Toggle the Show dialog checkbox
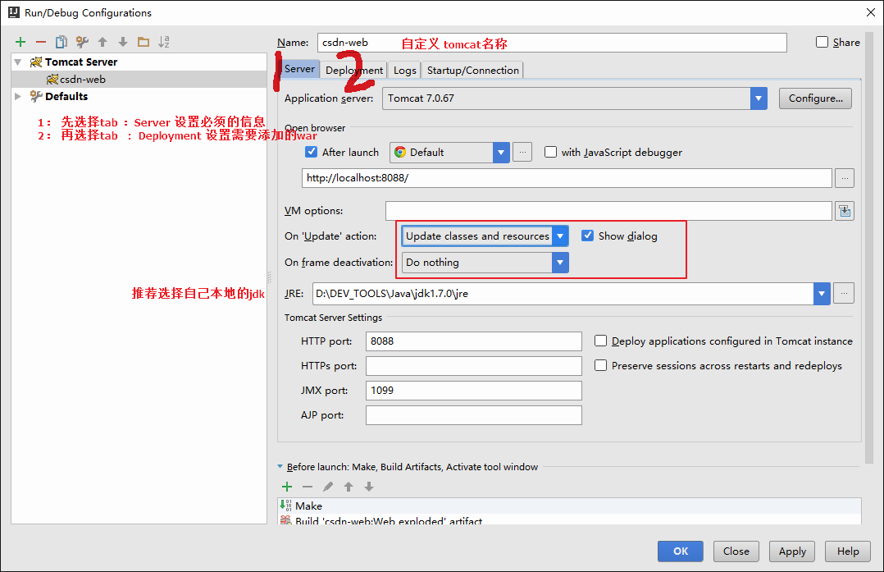This screenshot has width=884, height=572. 587,236
